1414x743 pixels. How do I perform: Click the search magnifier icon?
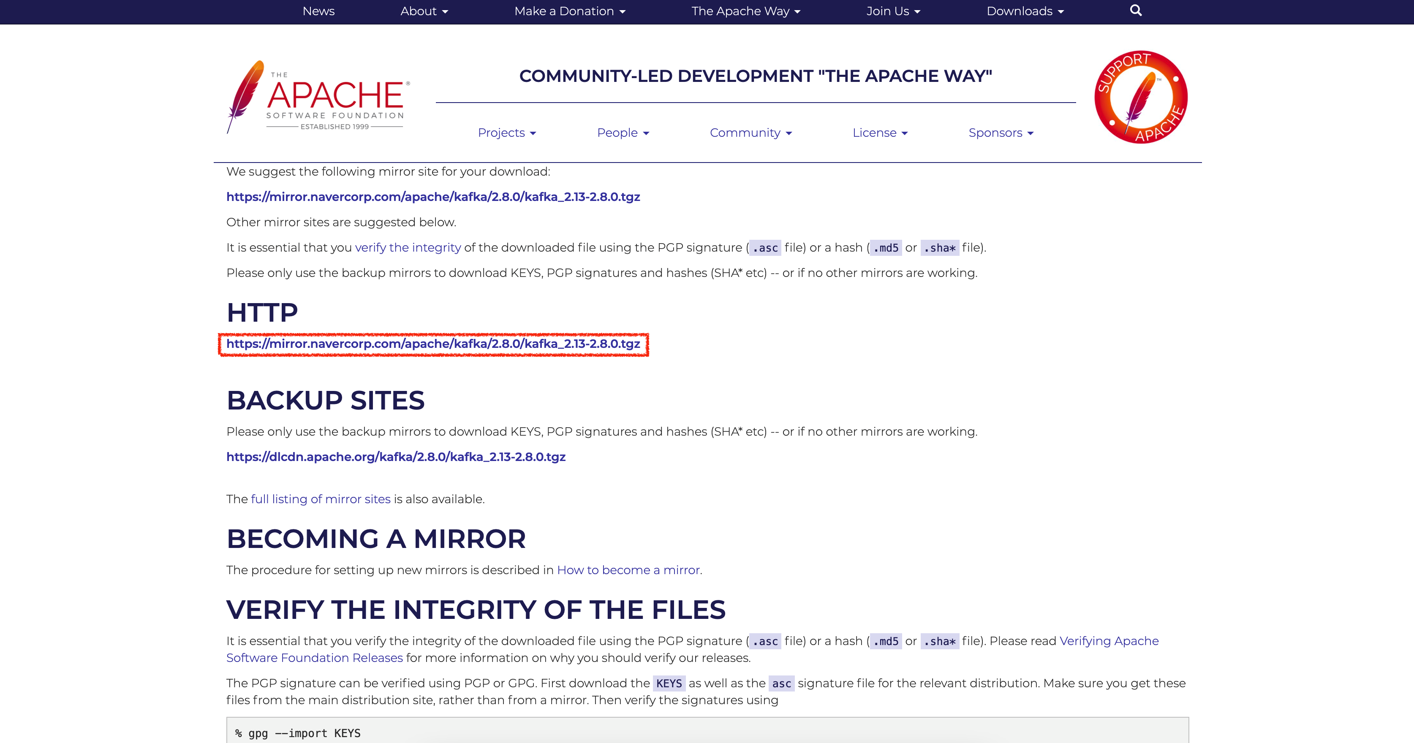coord(1136,11)
